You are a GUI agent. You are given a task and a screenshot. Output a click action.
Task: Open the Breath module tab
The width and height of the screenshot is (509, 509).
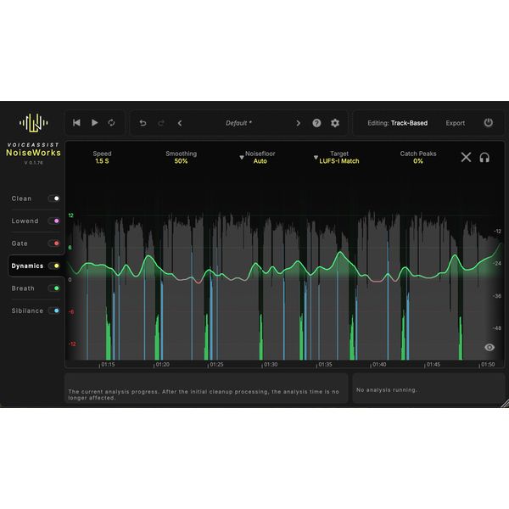[23, 288]
